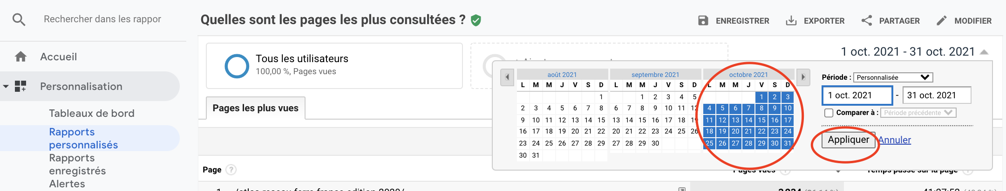The width and height of the screenshot is (1006, 191).
Task: Go to next month in calendar
Action: [x=803, y=77]
